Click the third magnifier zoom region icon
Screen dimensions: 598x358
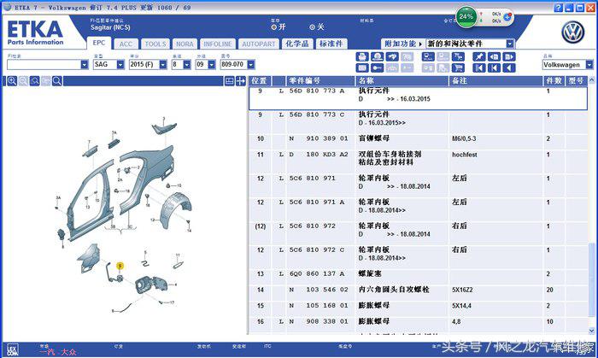(35, 81)
